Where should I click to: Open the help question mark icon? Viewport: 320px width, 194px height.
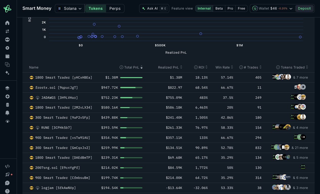[7, 191]
